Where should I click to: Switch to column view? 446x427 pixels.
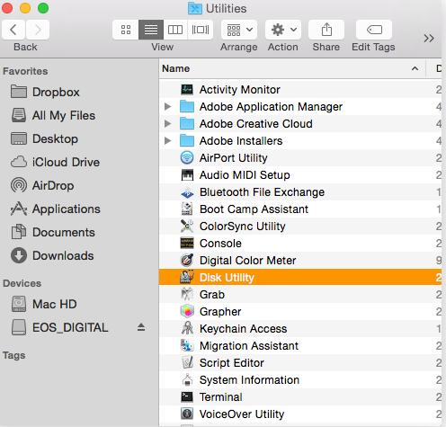[175, 30]
